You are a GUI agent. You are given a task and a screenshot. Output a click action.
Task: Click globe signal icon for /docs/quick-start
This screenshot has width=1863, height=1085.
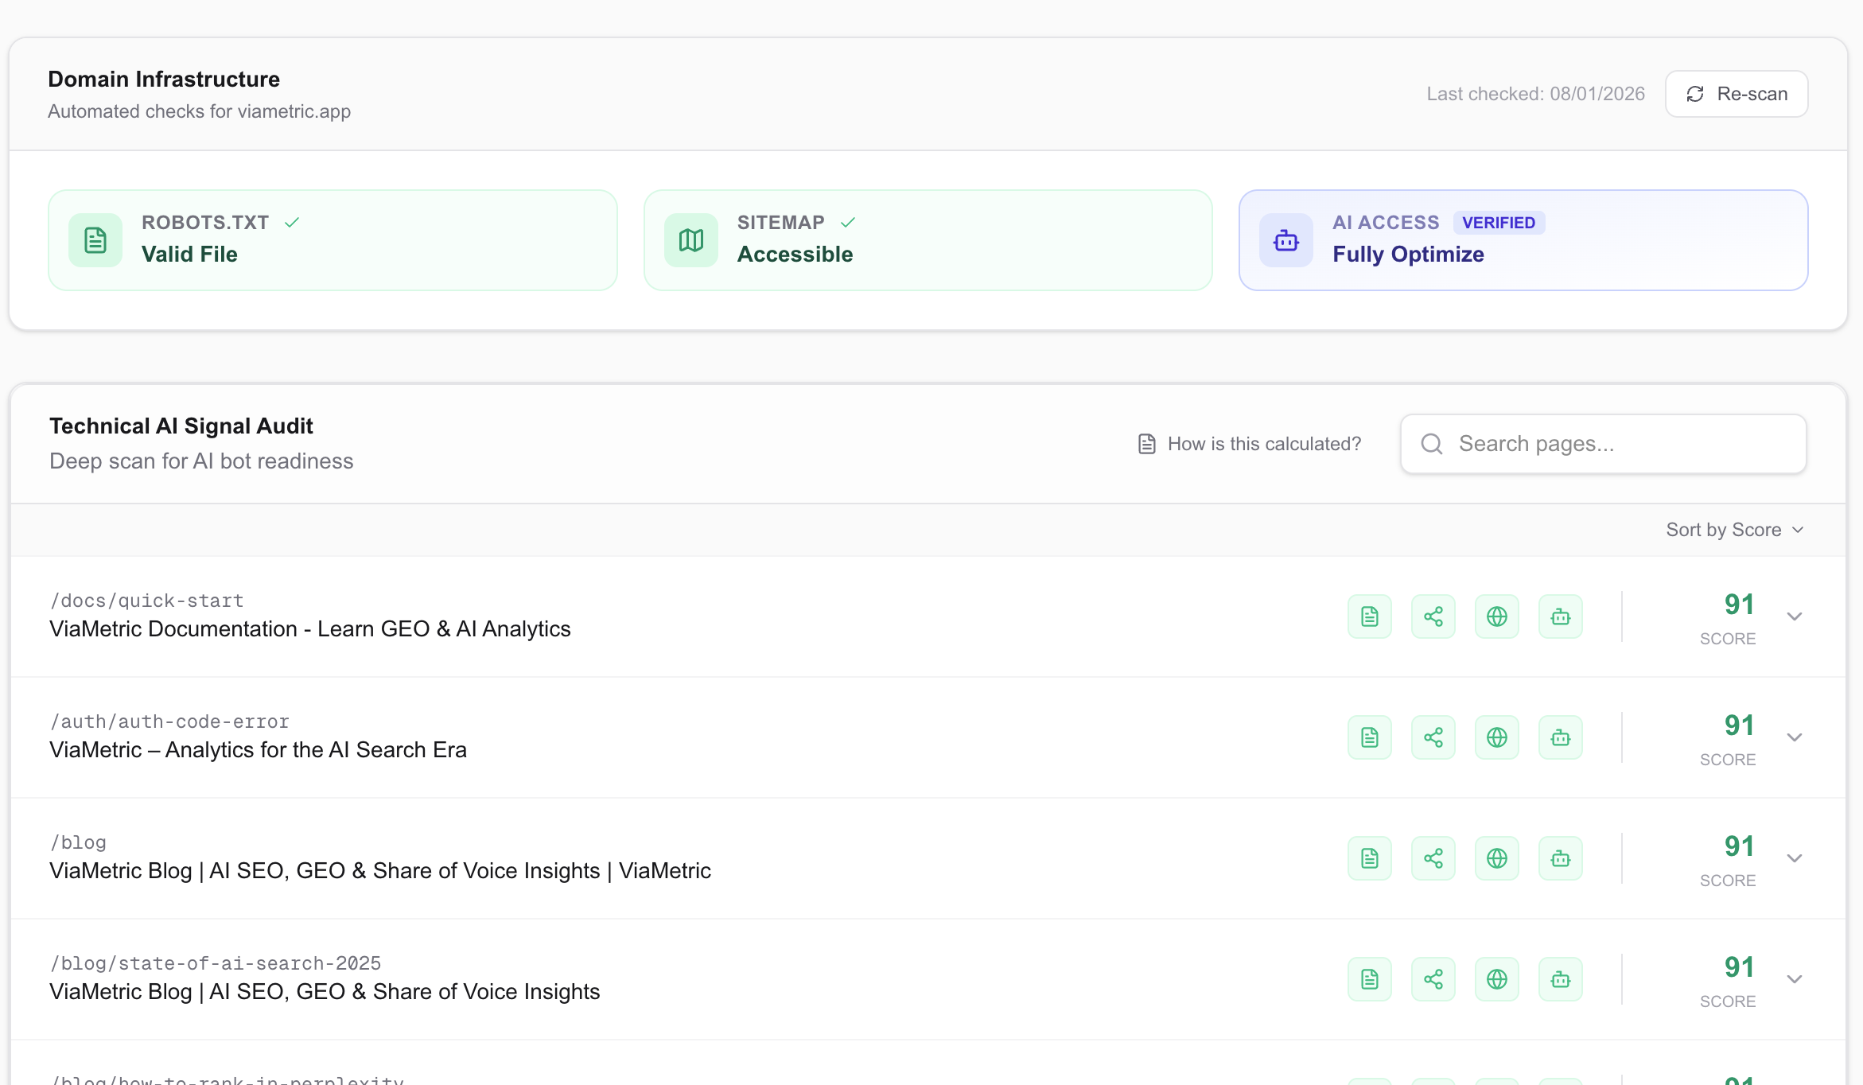(x=1496, y=616)
